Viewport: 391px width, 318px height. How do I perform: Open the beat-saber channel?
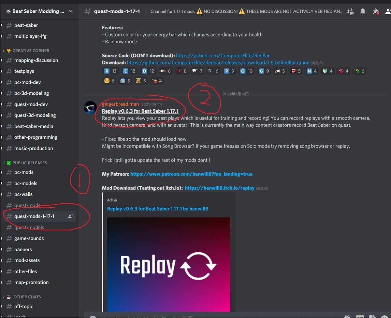39,25
